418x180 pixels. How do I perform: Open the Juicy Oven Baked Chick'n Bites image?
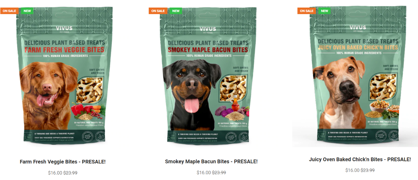tap(357, 76)
